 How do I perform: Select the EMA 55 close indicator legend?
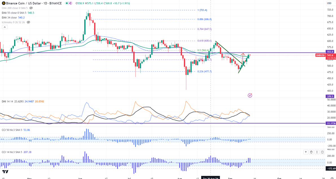click(14, 13)
